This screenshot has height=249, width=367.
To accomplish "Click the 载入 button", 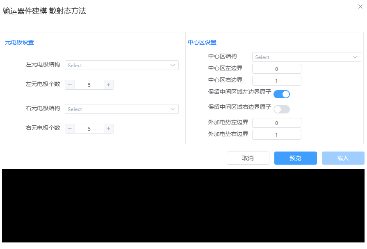I will (343, 158).
